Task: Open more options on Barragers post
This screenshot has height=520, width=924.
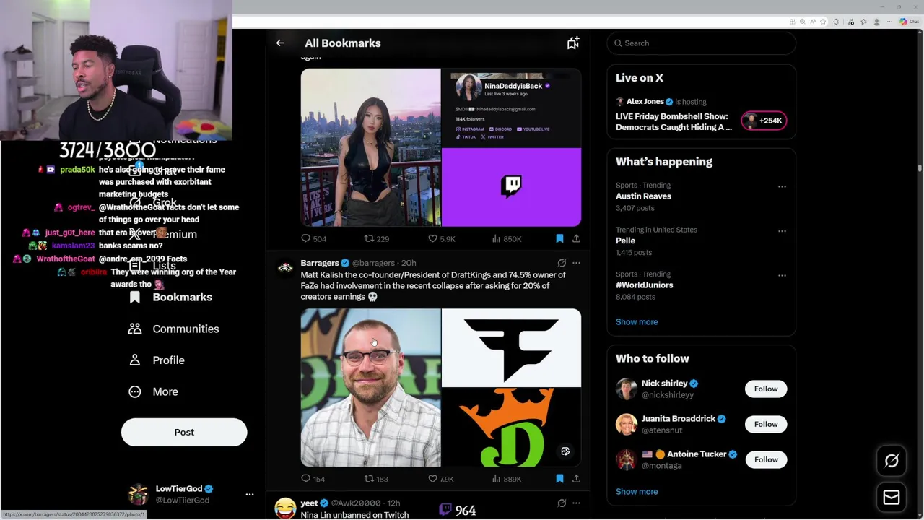Action: coord(576,263)
